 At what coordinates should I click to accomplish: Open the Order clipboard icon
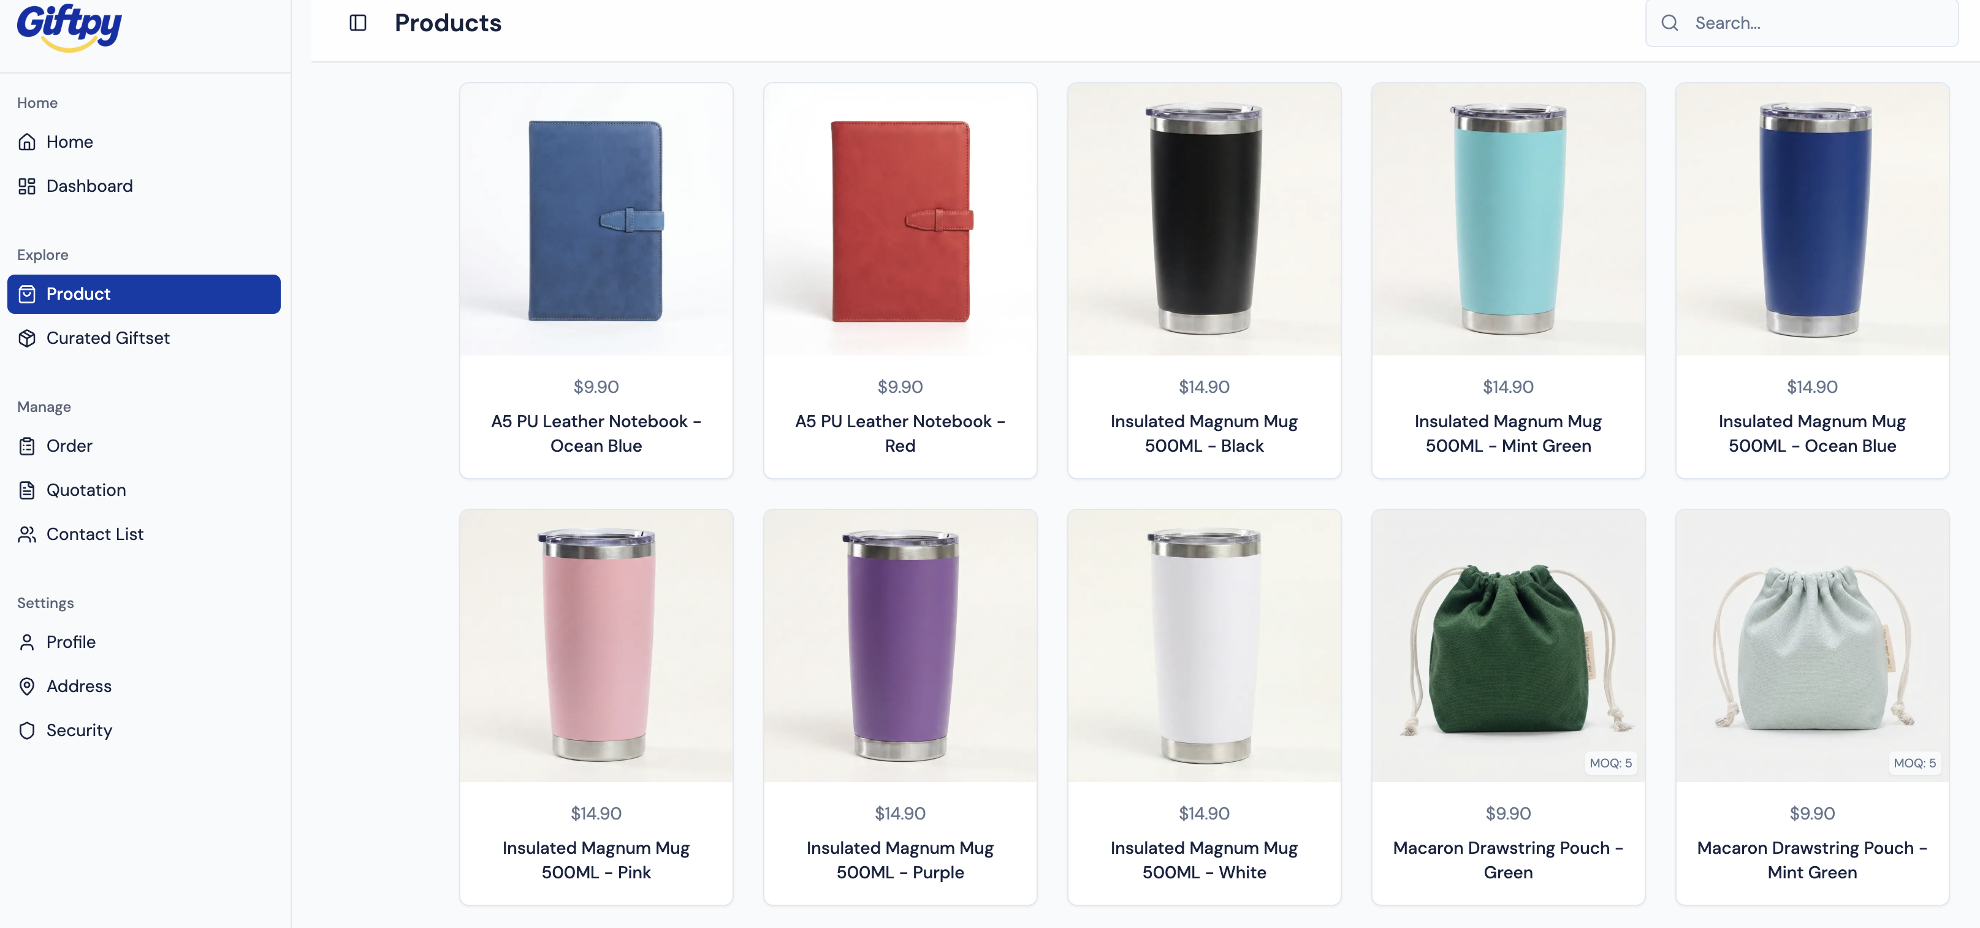click(27, 446)
